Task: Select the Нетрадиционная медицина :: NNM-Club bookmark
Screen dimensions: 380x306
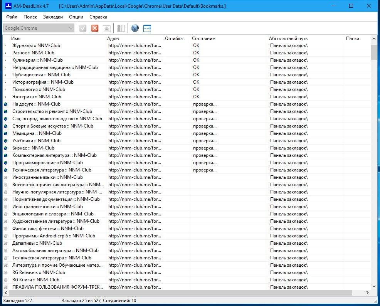Action: pyautogui.click(x=55, y=67)
